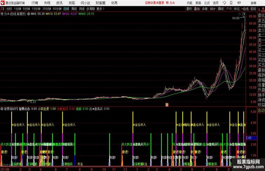Open the 交易 menu
Screen dimensions: 265x171
[114, 3]
